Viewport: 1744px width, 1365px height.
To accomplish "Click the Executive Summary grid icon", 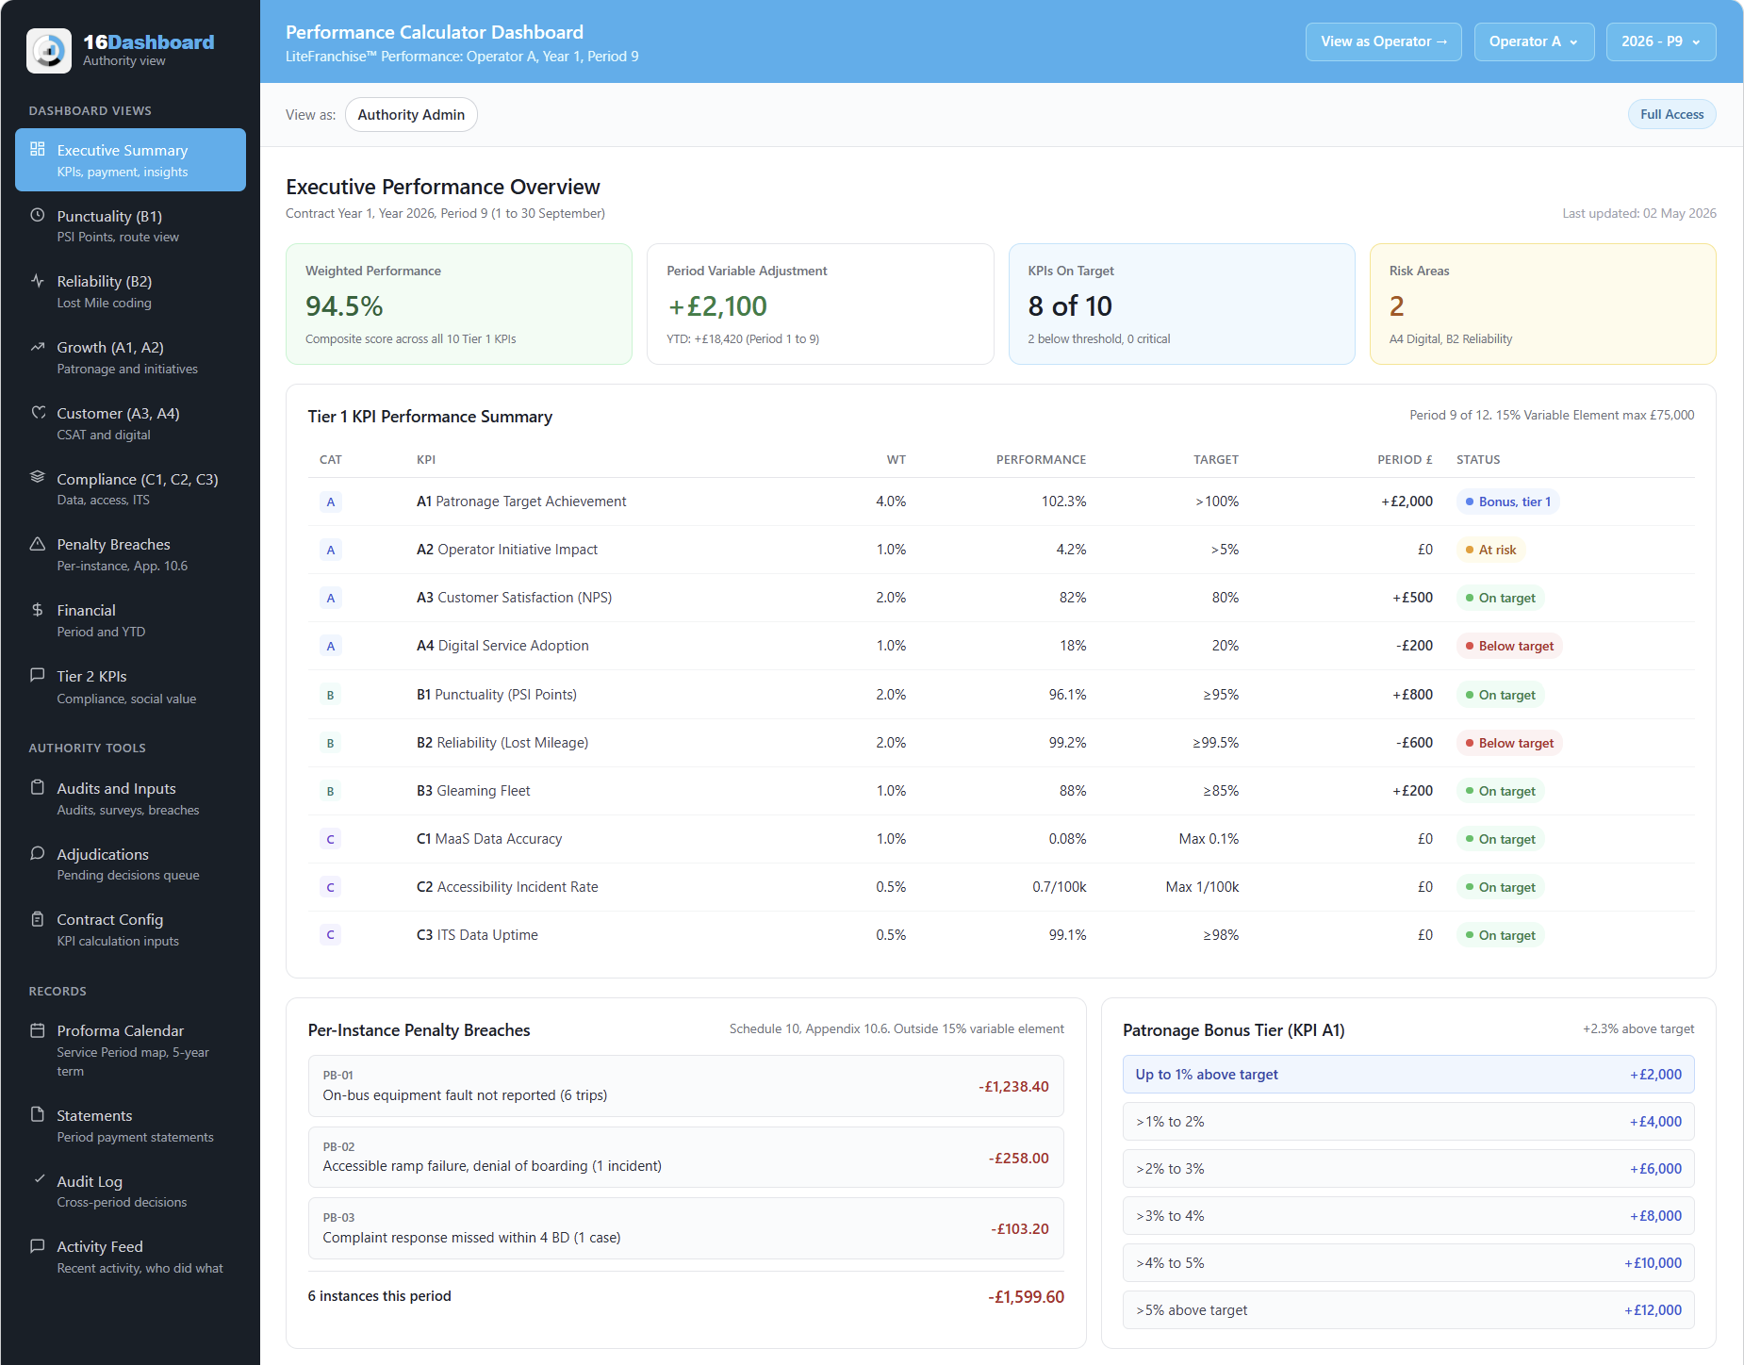I will [x=38, y=149].
